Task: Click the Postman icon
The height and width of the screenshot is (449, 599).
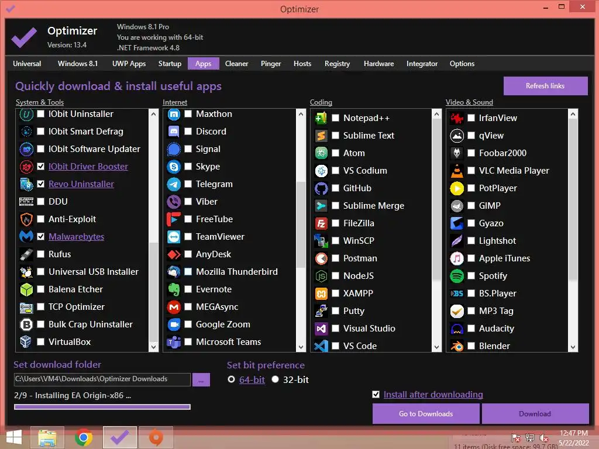Action: [321, 258]
